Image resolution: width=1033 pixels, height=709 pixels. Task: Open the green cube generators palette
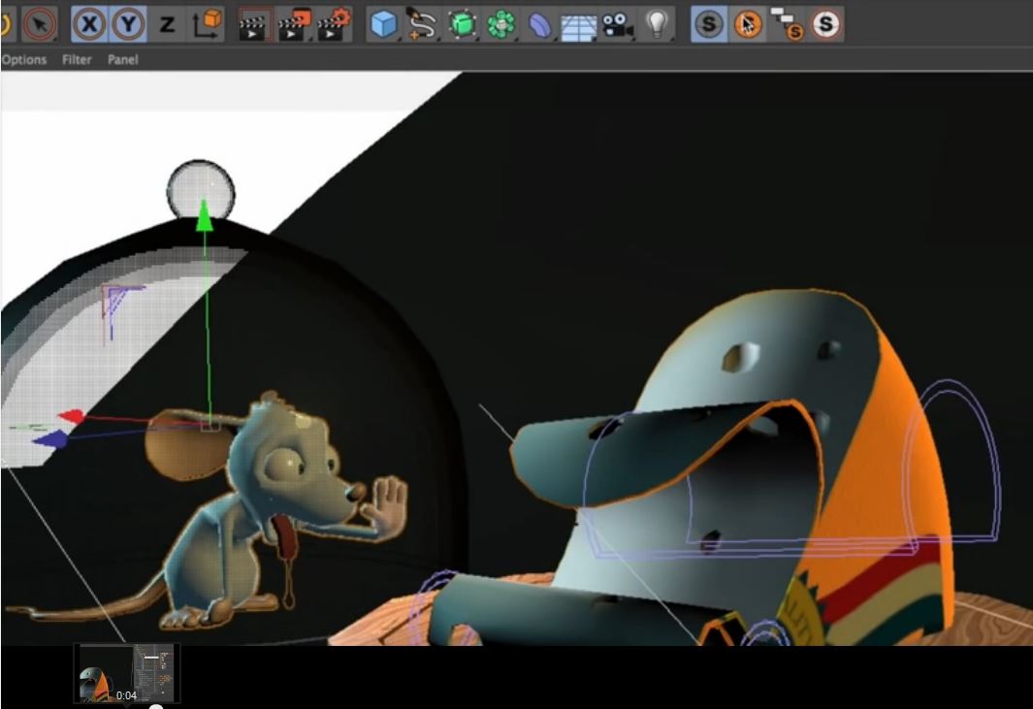click(462, 25)
